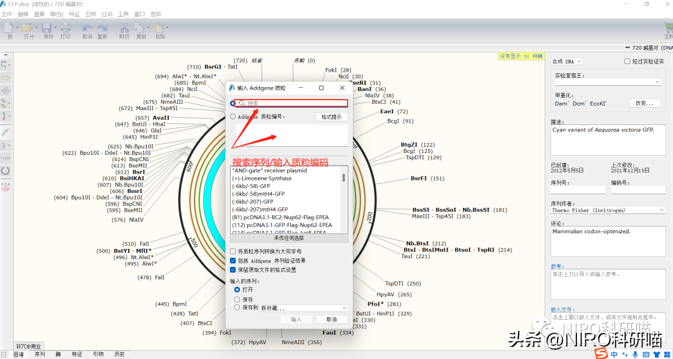Open the 特征 (Features) menu
Screen dimensions: 673x359
point(74,14)
